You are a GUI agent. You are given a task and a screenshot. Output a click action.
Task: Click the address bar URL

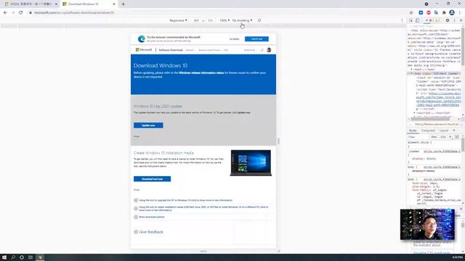pos(74,13)
